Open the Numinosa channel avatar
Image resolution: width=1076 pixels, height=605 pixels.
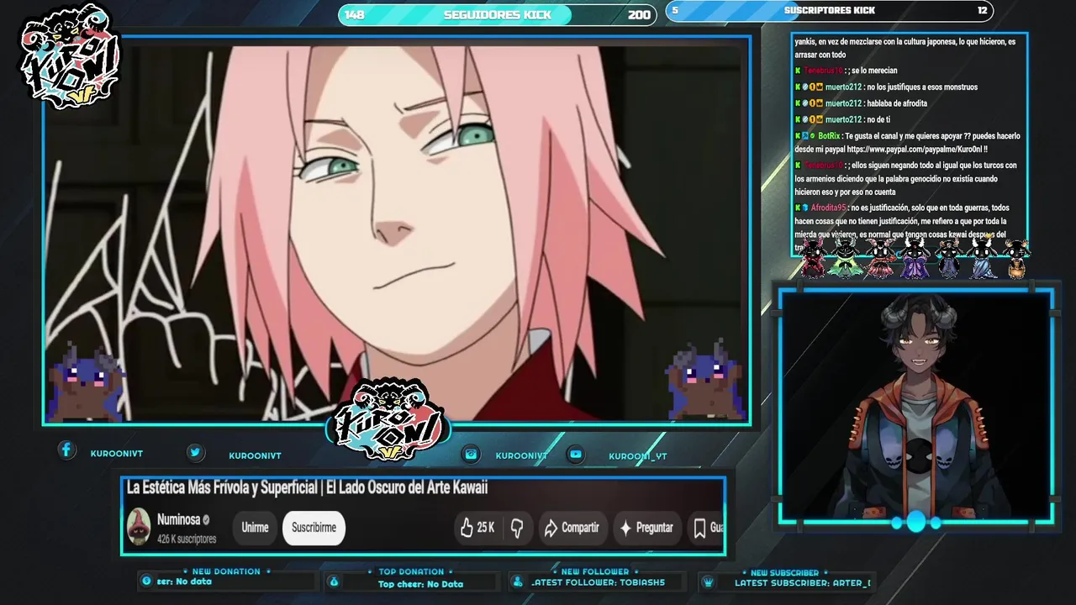coord(139,528)
